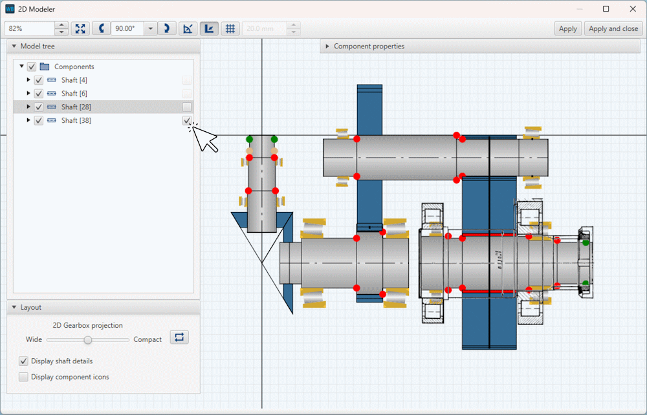Image resolution: width=647 pixels, height=415 pixels.
Task: Click the Components folder icon
Action: [45, 67]
